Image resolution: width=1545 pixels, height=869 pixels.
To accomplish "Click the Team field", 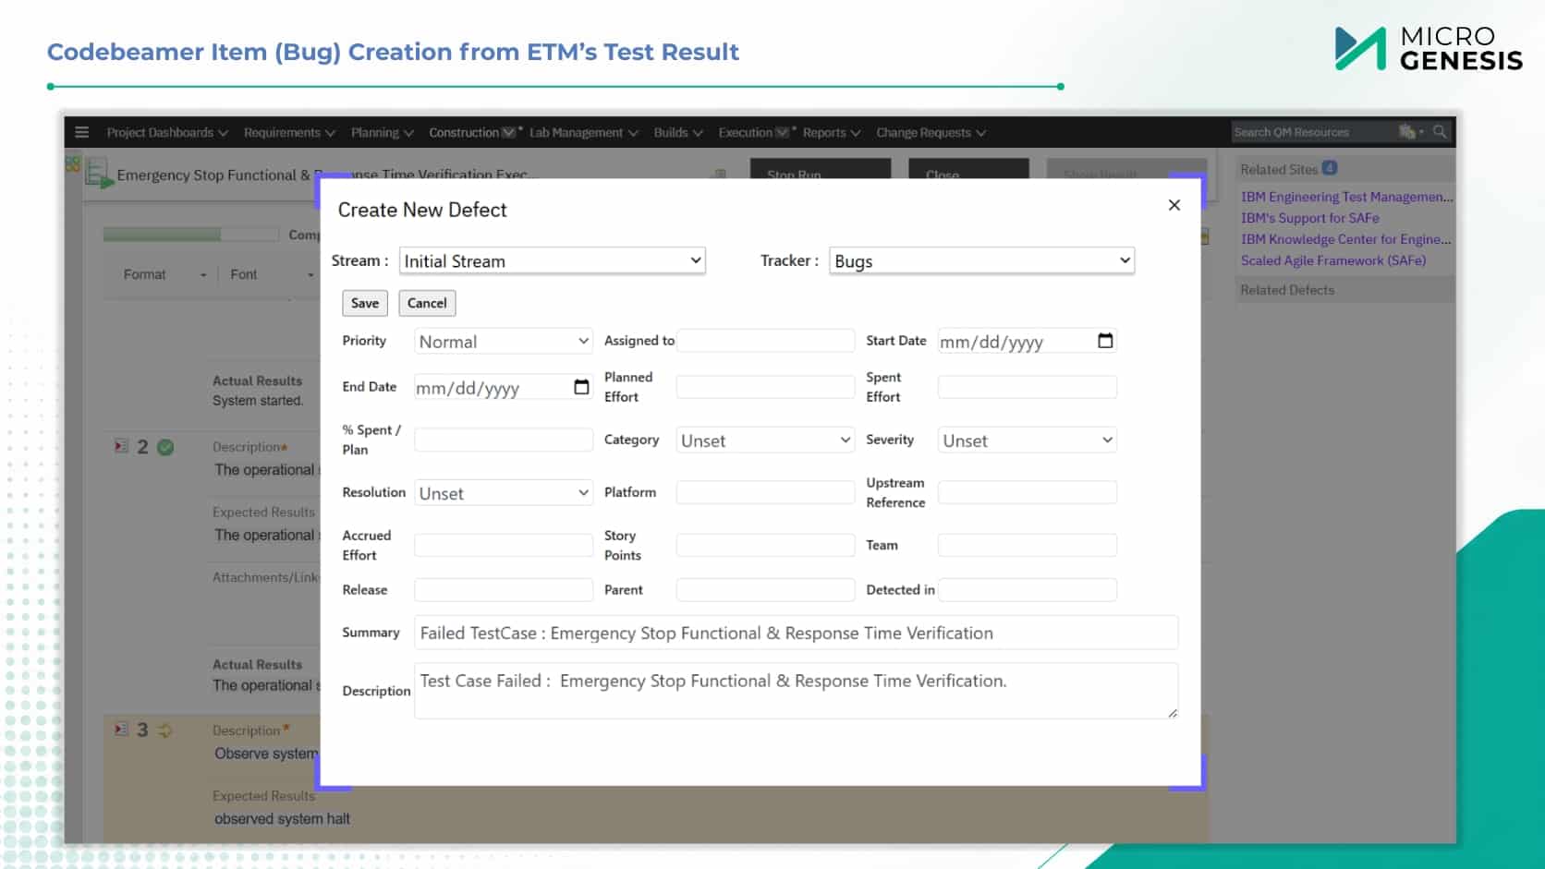I will pyautogui.click(x=1028, y=545).
